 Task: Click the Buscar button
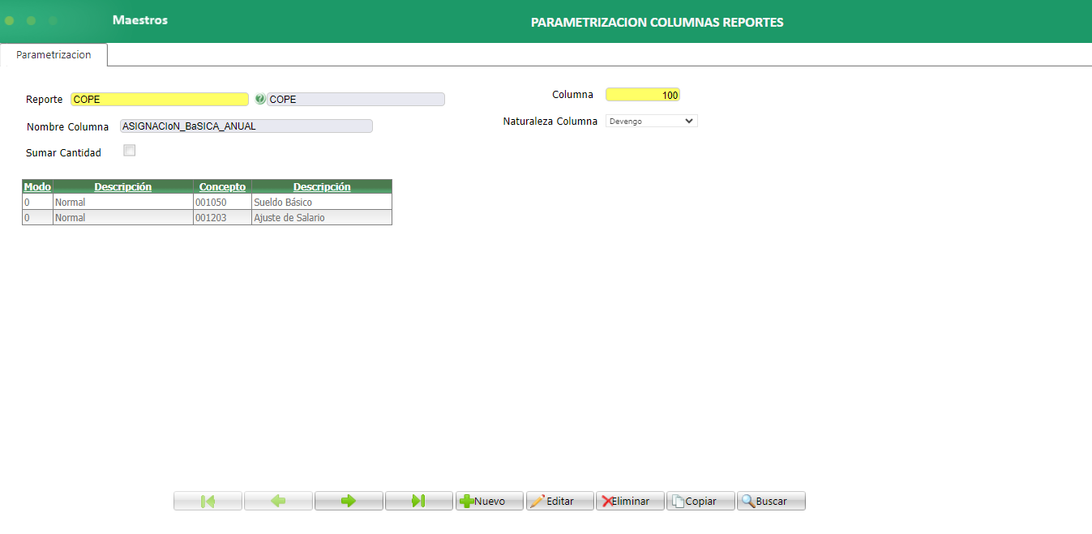click(x=771, y=501)
